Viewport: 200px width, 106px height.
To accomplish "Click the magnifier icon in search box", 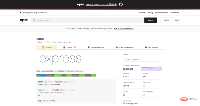I will 34,20.
